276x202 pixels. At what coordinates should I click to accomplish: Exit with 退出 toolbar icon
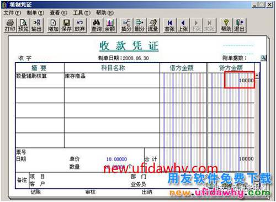coord(240,25)
